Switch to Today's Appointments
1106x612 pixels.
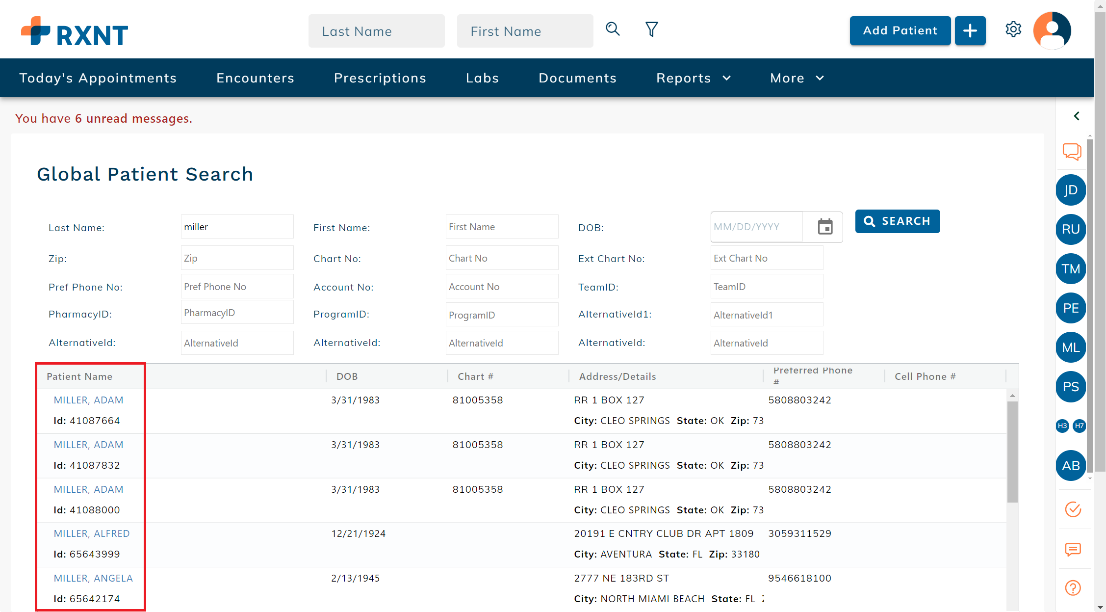coord(98,78)
